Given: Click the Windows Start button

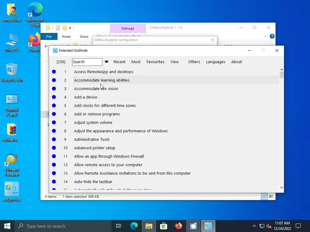Looking at the screenshot, I should point(7,226).
